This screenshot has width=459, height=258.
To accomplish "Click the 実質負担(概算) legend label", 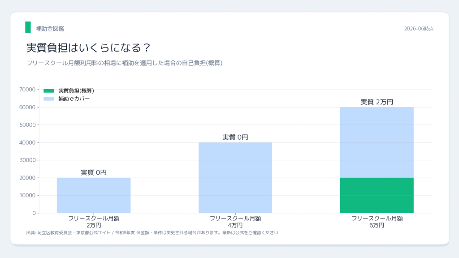I will (76, 90).
